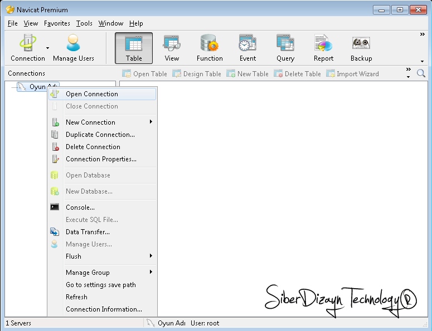432x331 pixels.
Task: Choose Close Connection in context menu
Action: tap(102, 106)
